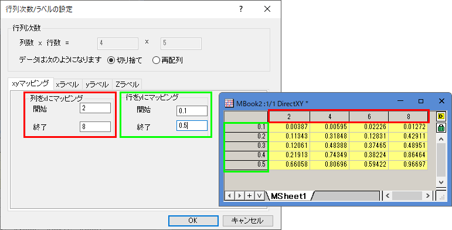
Task: Go to next sheet with right arrow
Action: point(239,195)
